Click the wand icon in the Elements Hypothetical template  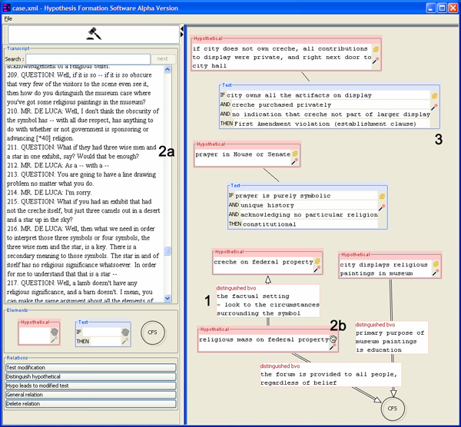pyautogui.click(x=54, y=339)
